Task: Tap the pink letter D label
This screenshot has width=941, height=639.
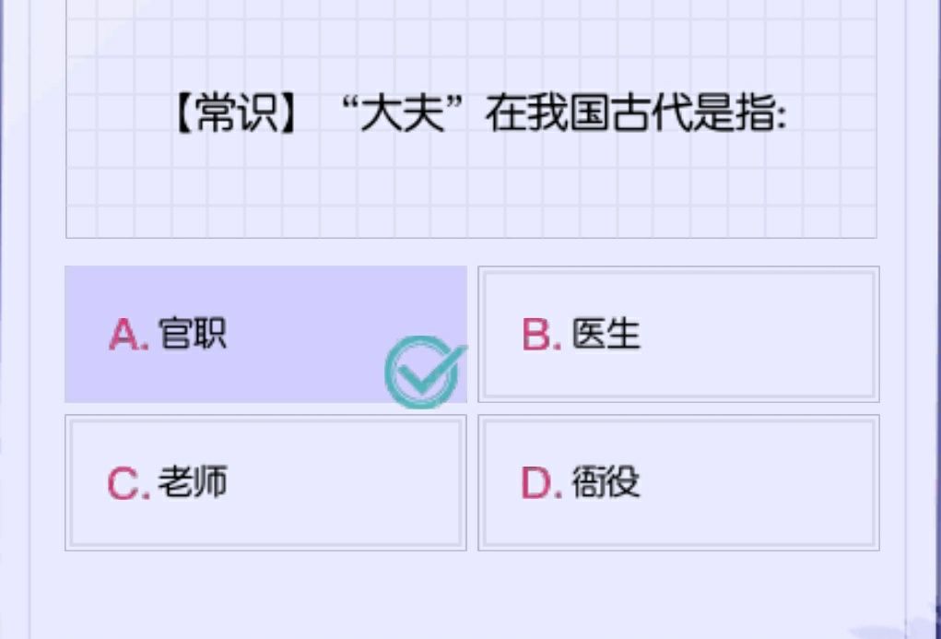Action: tap(540, 483)
